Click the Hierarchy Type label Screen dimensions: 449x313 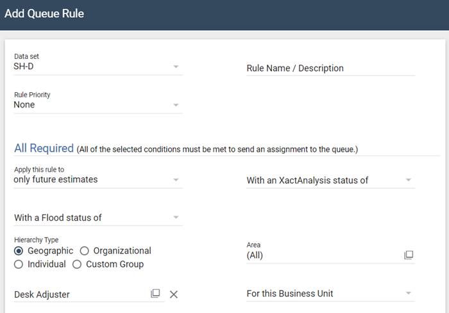click(x=36, y=240)
